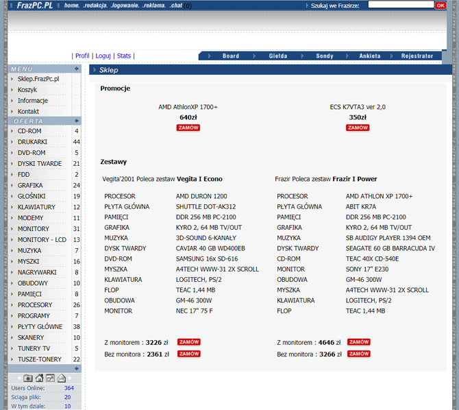Open the GRAFIKA sidebar category
Screen dimensions: 459x410
tap(30, 185)
